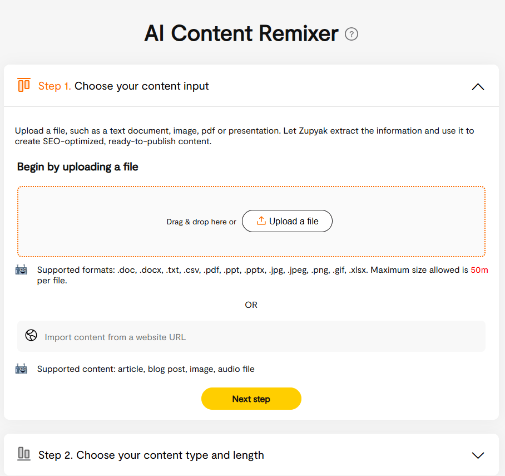Click the robot icon beside supported formats text
This screenshot has width=505, height=476.
click(21, 269)
